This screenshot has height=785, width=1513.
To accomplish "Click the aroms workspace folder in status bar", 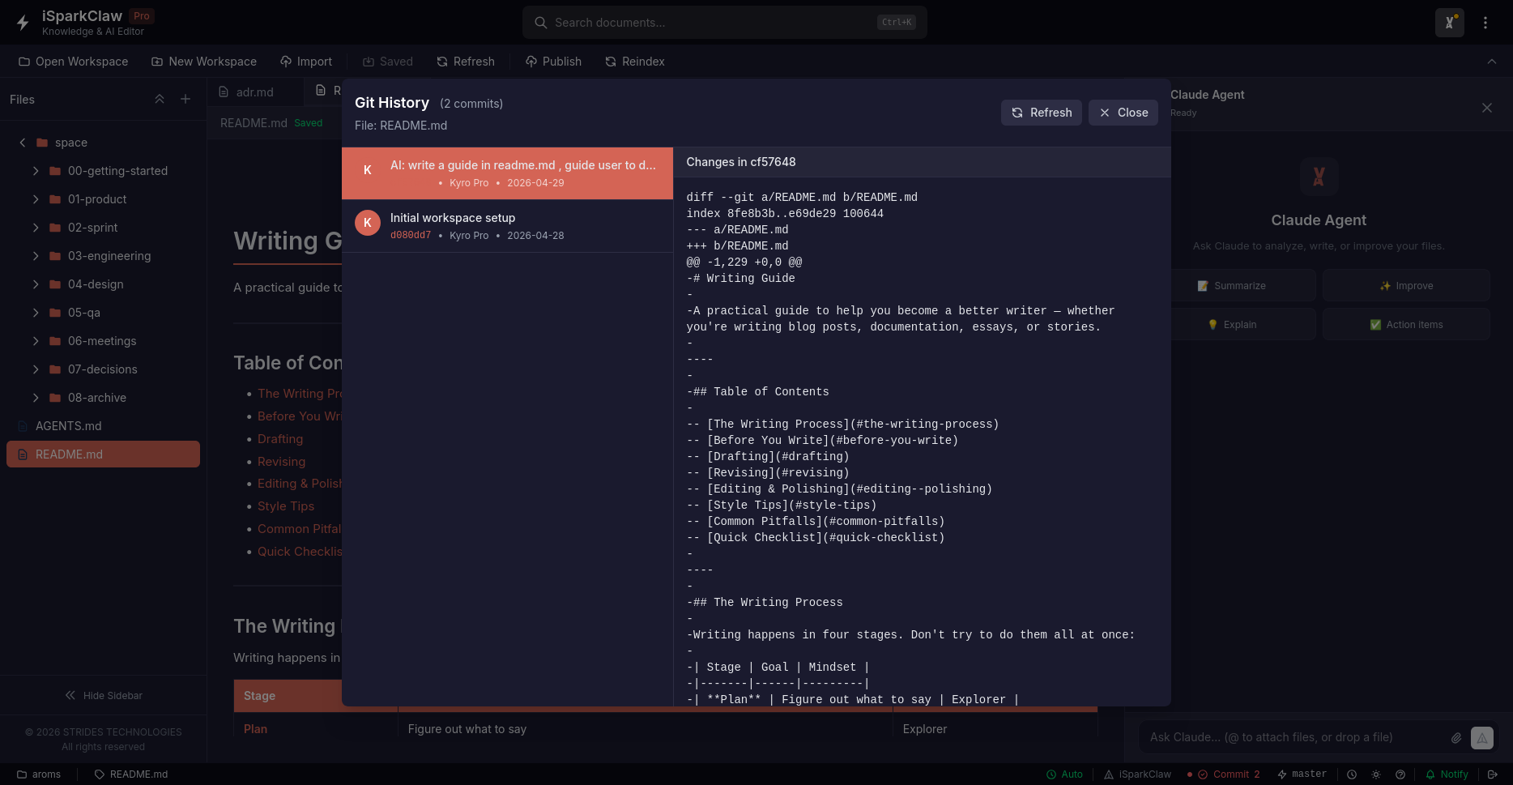I will 39,774.
